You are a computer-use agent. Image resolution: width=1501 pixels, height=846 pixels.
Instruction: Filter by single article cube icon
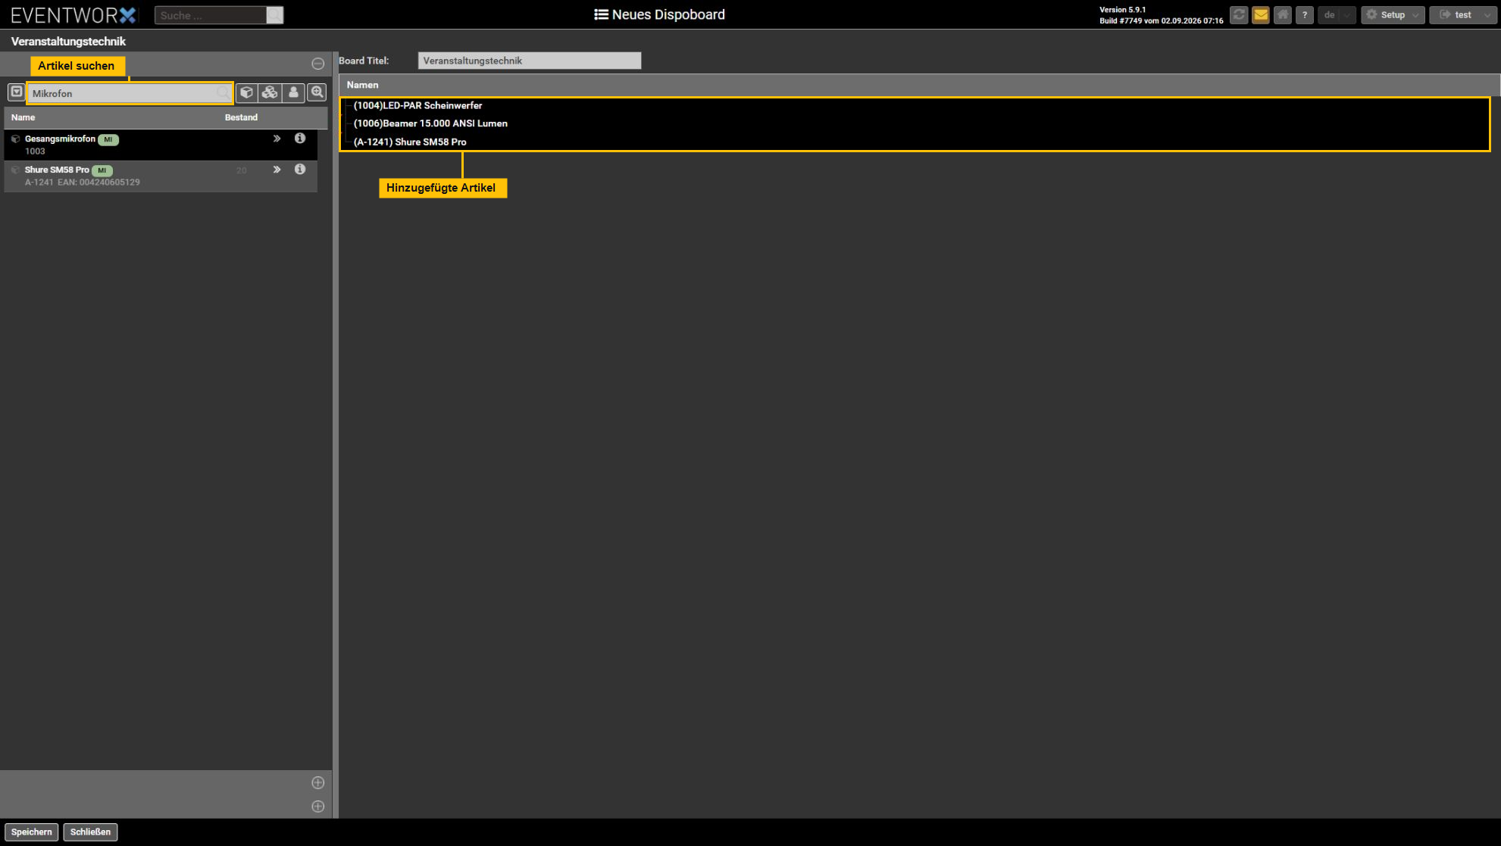point(246,92)
